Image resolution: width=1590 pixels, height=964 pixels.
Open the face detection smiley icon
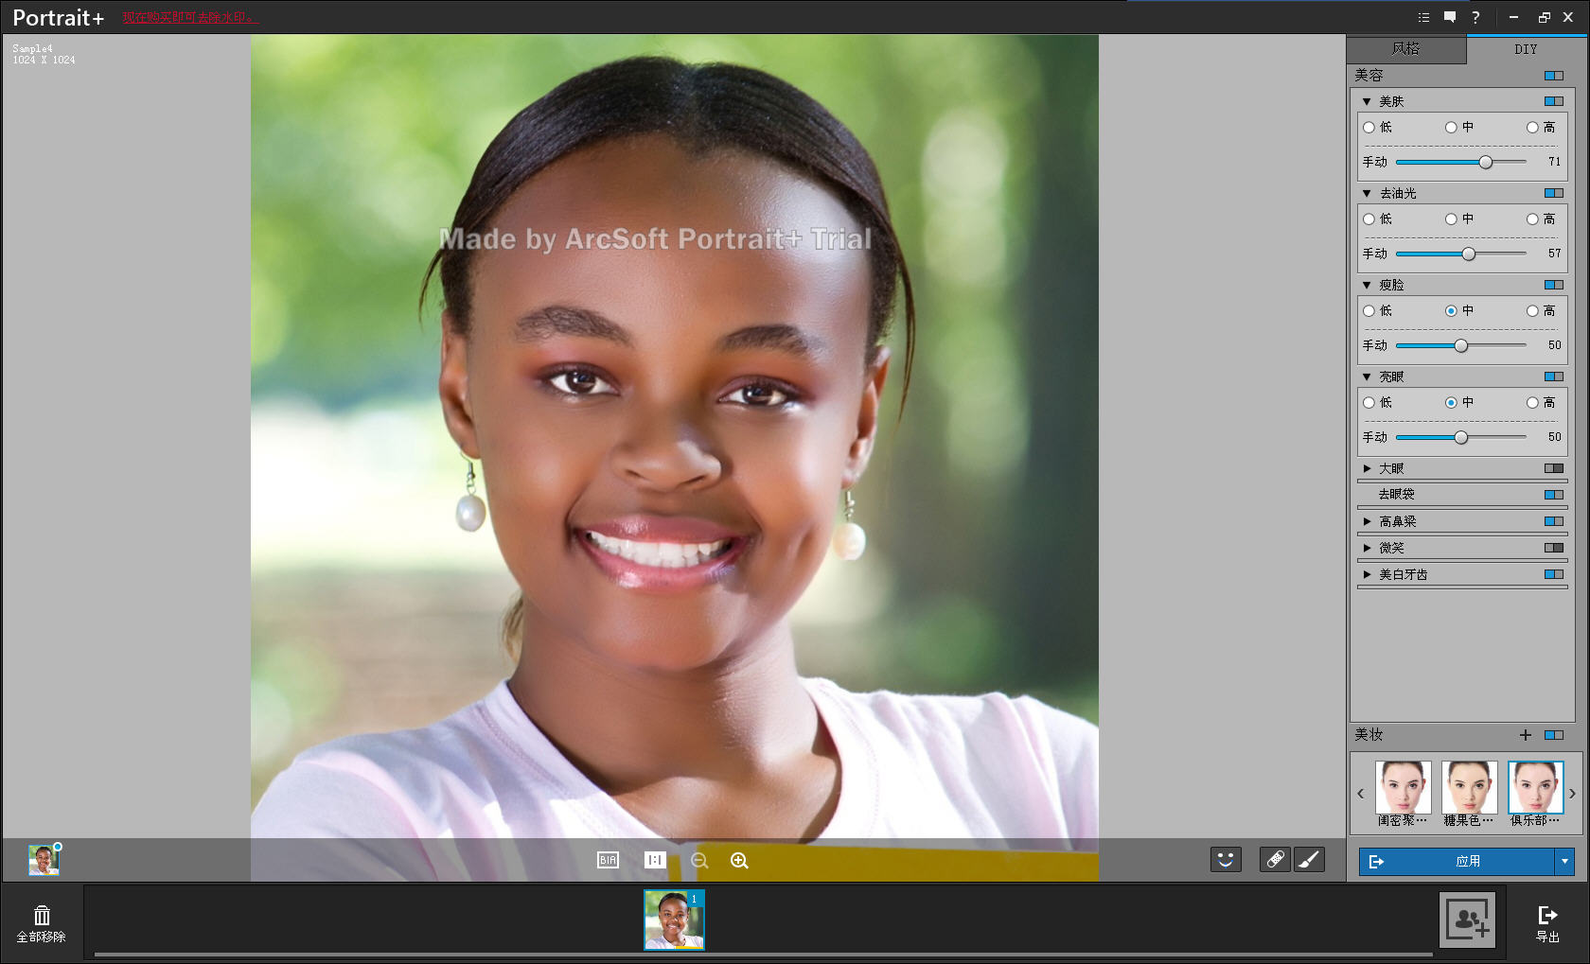coord(1226,859)
